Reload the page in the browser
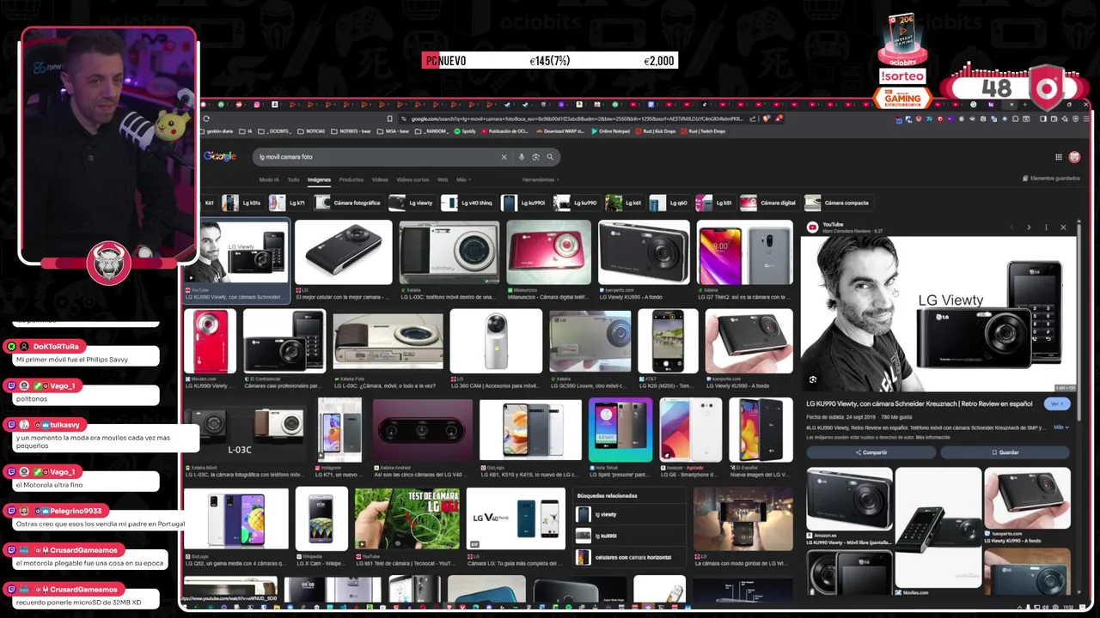This screenshot has width=1100, height=618. 206,118
